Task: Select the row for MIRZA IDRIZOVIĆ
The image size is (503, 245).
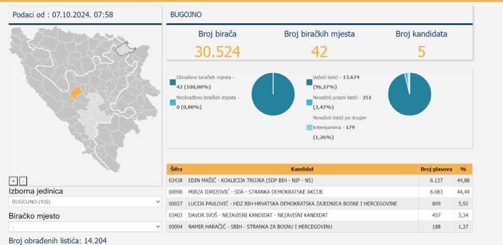Action: [x=320, y=192]
